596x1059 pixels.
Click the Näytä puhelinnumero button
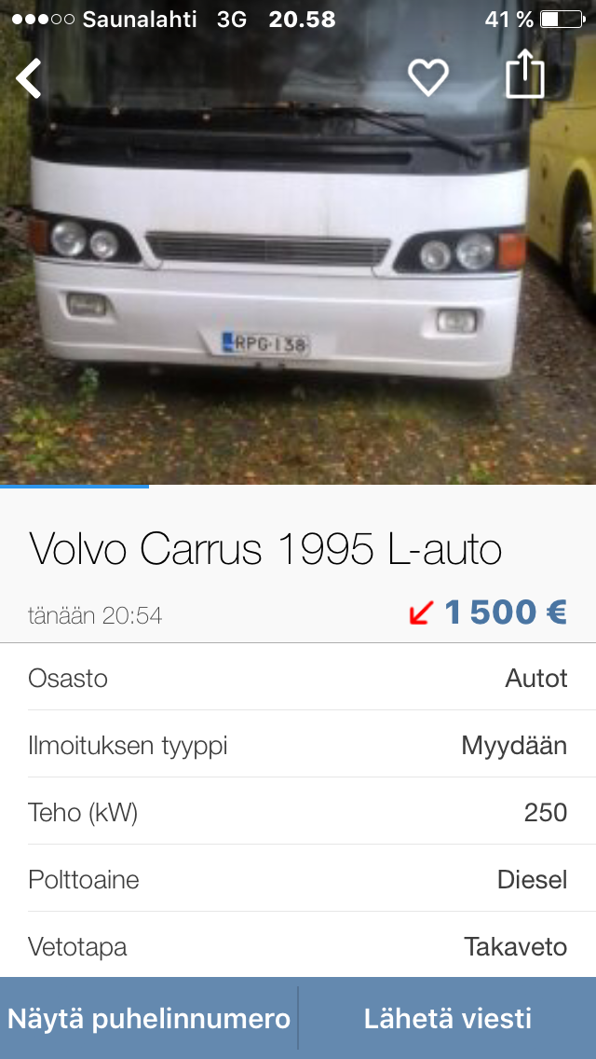pyautogui.click(x=148, y=1019)
